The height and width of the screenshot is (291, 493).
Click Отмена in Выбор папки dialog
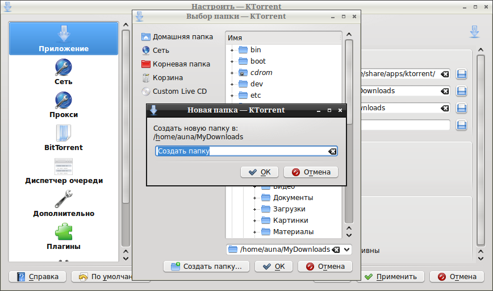[x=325, y=267]
